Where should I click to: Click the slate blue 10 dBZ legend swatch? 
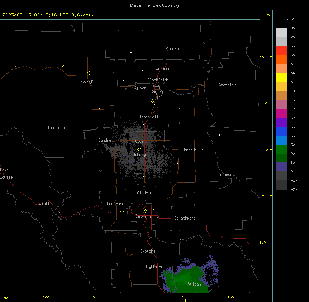coord(282,167)
